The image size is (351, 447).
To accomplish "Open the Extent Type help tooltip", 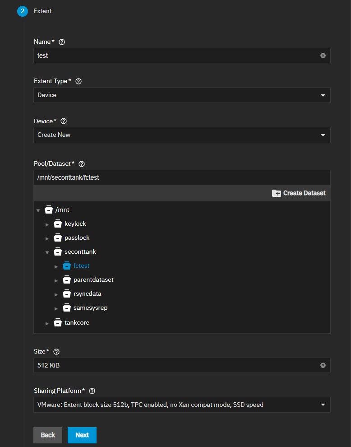I will pos(79,81).
